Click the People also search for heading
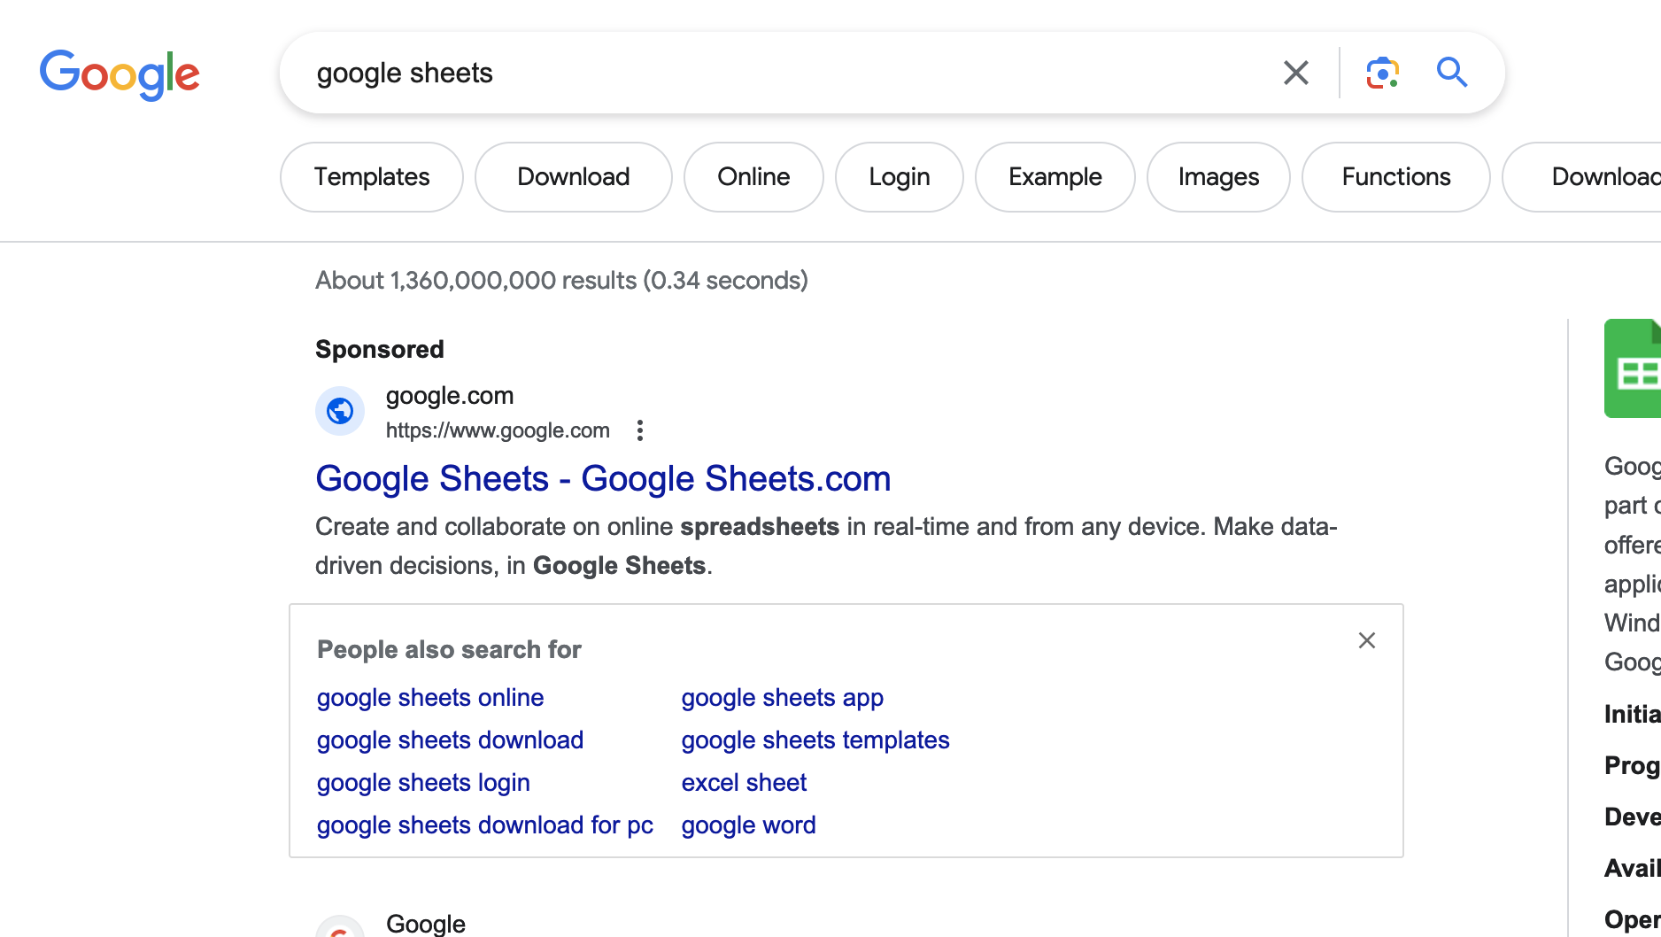 [x=449, y=650]
